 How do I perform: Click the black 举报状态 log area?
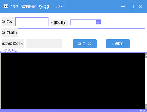[x=73, y=81]
